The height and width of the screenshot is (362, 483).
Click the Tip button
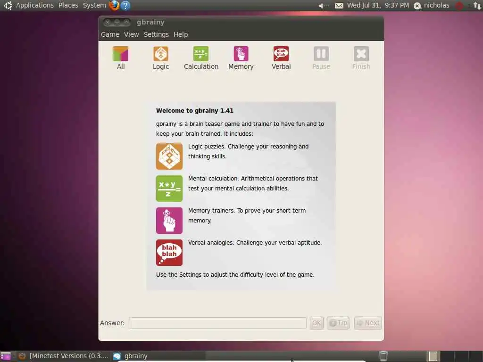[338, 323]
